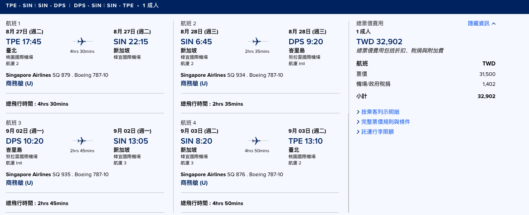The height and width of the screenshot is (215, 529).
Task: Click the airplane icon for flight 2
Action: 257,42
